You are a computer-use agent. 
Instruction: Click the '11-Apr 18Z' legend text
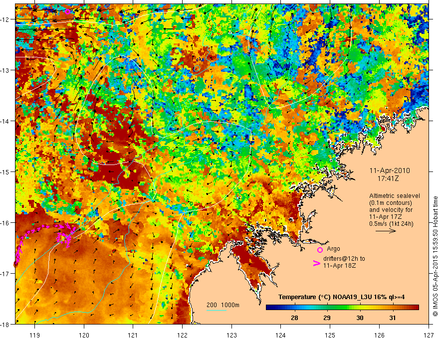[340, 265]
